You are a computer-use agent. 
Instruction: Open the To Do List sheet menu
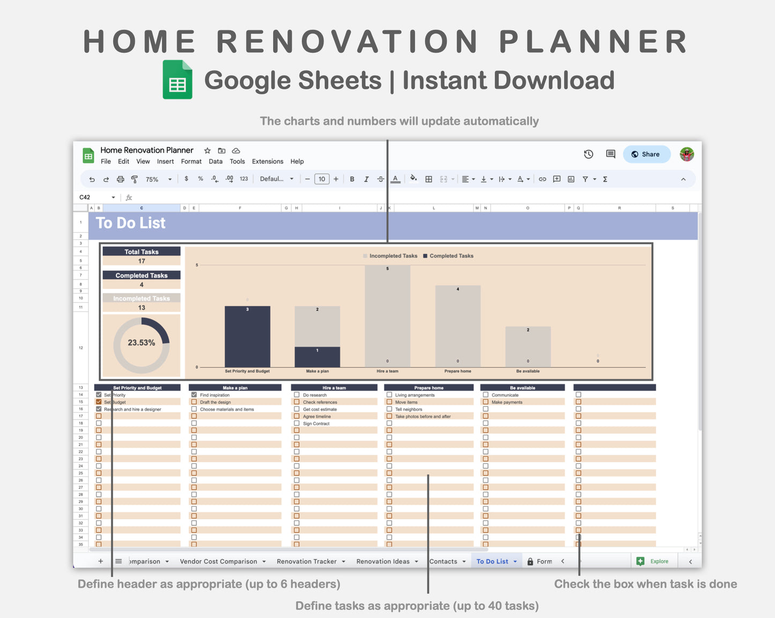[x=514, y=561]
